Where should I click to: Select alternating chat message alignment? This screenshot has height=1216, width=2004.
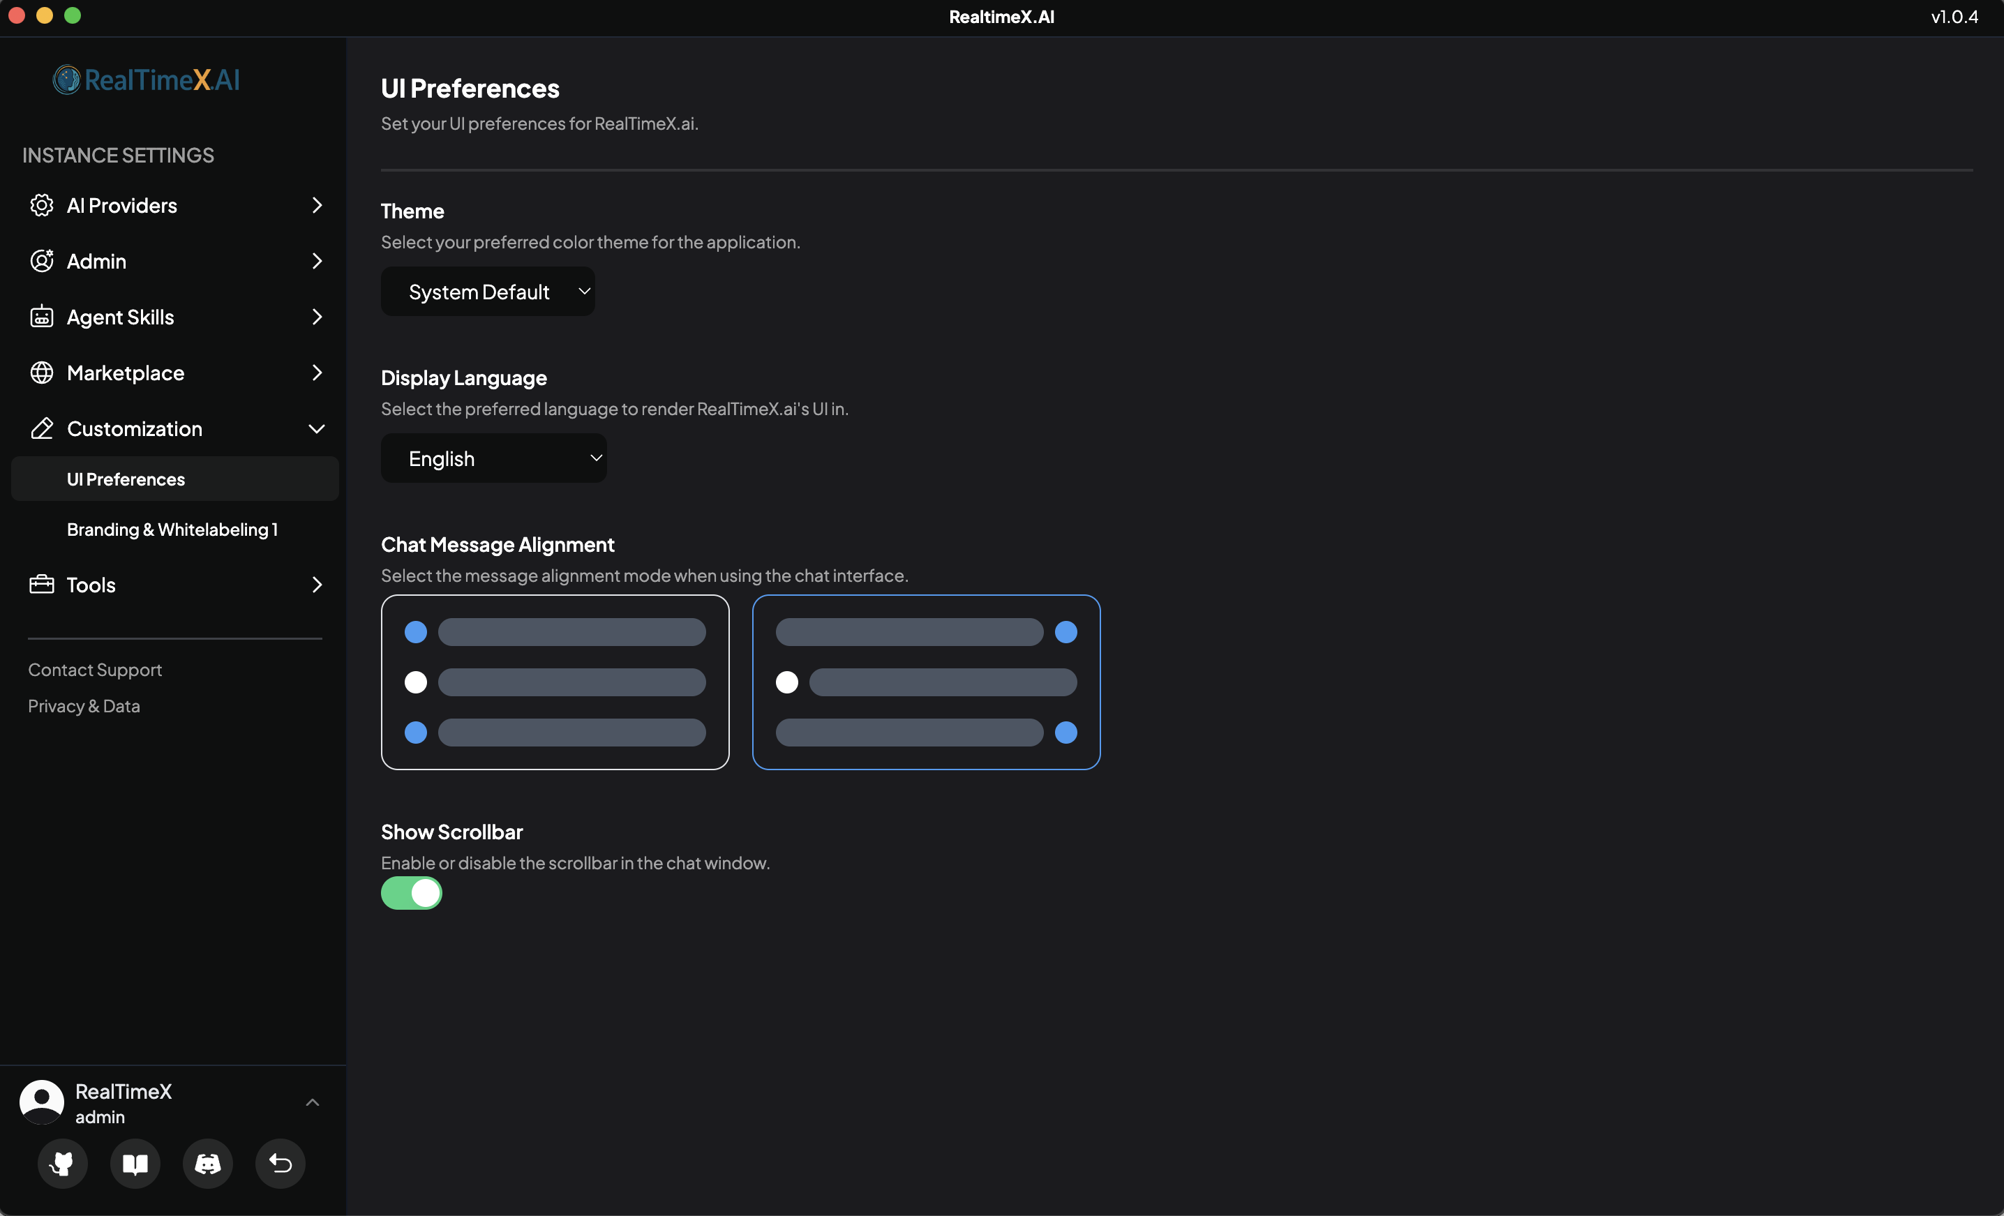[925, 682]
